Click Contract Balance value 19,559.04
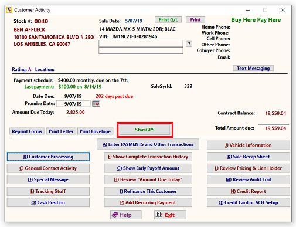 [275, 113]
